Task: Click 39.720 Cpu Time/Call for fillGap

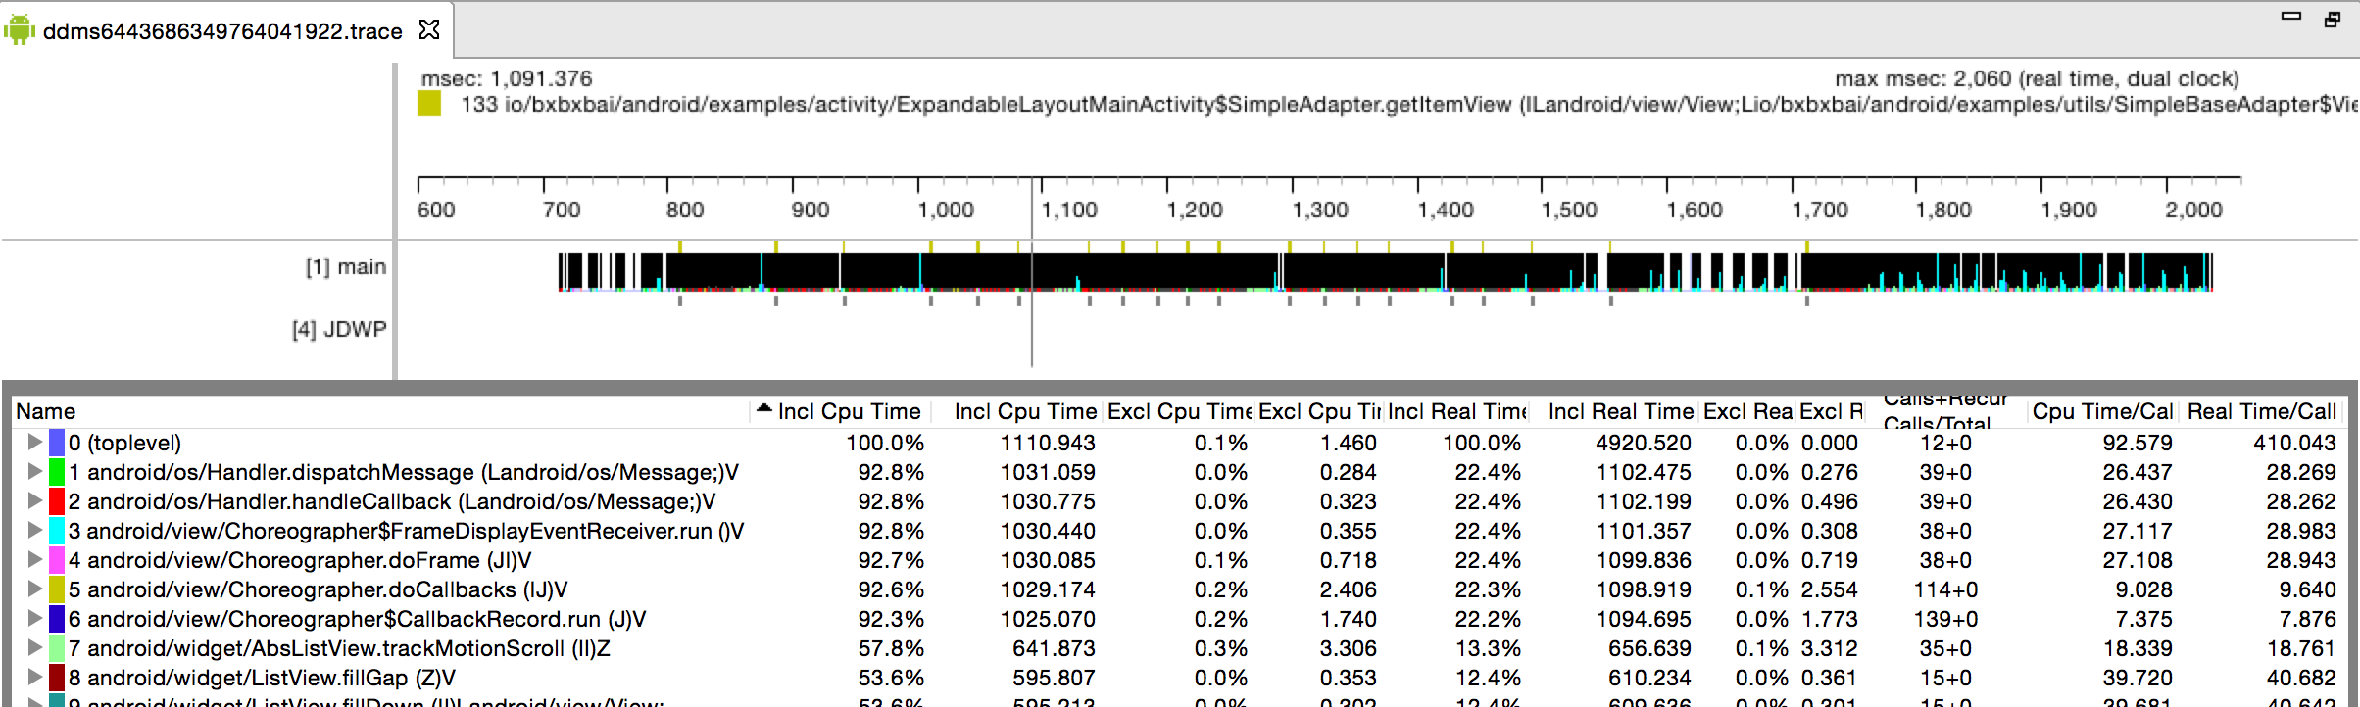Action: point(2138,678)
